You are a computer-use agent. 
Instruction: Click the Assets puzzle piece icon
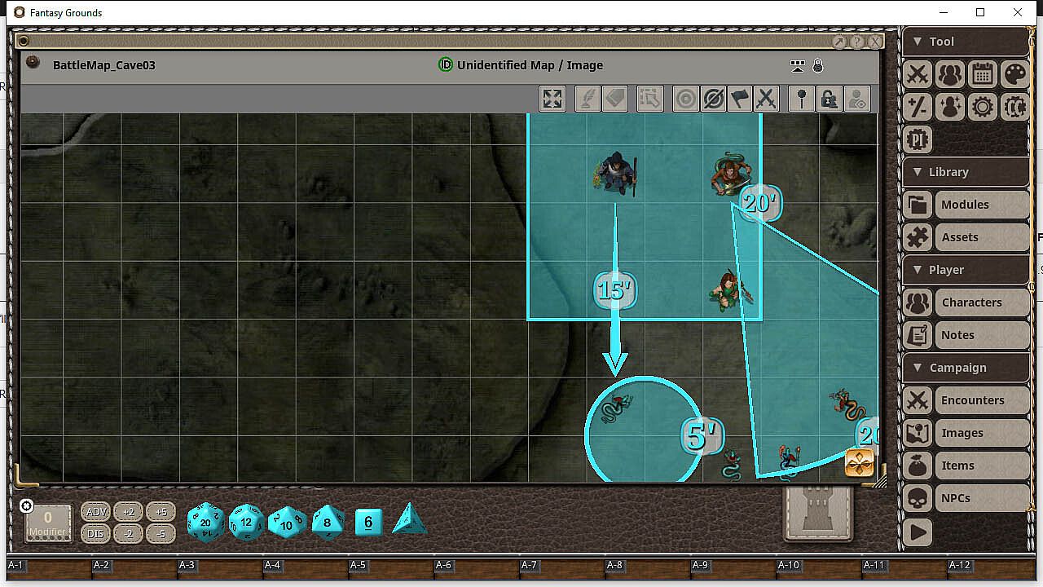click(918, 237)
